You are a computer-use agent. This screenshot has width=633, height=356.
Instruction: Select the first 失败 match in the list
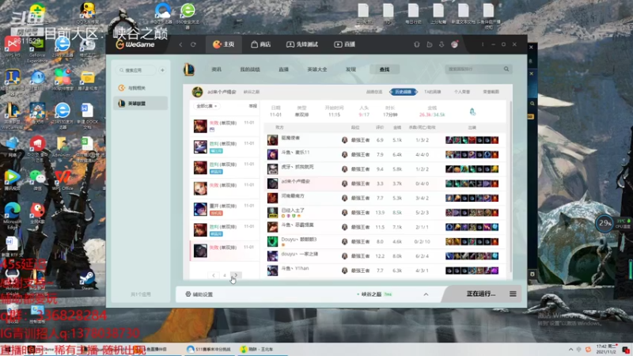click(225, 126)
